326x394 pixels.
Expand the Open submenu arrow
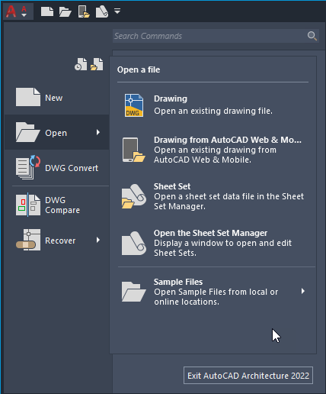coord(98,132)
